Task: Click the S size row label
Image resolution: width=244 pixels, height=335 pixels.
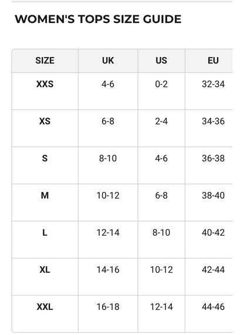Action: point(45,159)
